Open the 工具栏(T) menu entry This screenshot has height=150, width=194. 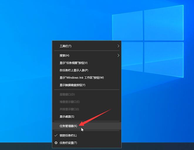pos(65,46)
